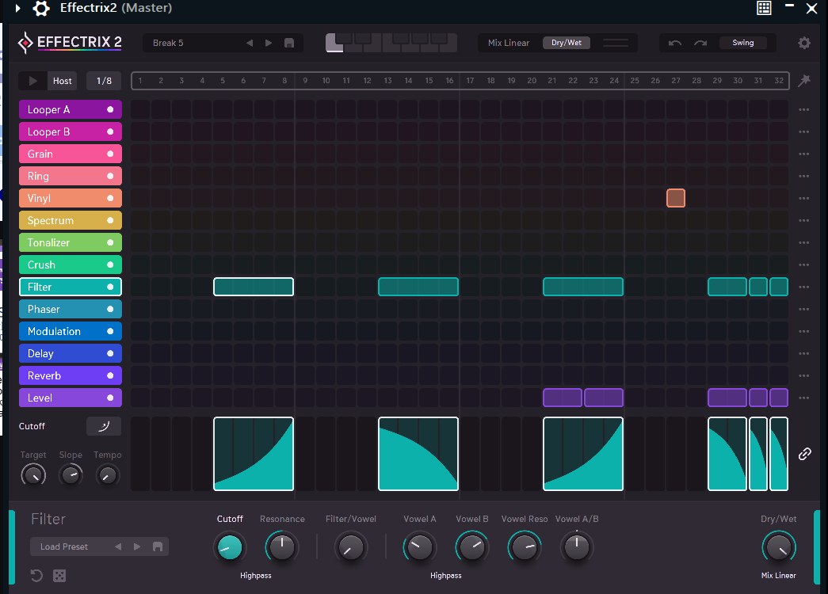
Task: Go to next global preset
Action: pyautogui.click(x=269, y=43)
